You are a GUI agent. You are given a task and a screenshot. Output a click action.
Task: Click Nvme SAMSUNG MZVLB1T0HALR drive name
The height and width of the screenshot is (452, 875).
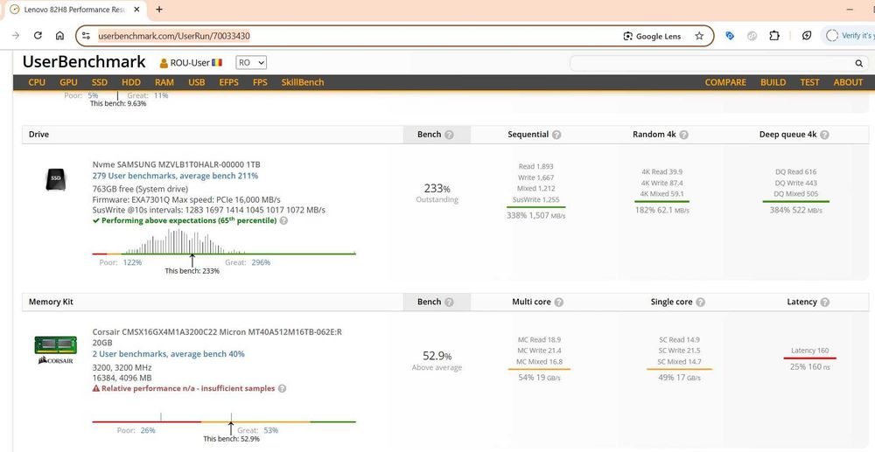[x=177, y=164]
